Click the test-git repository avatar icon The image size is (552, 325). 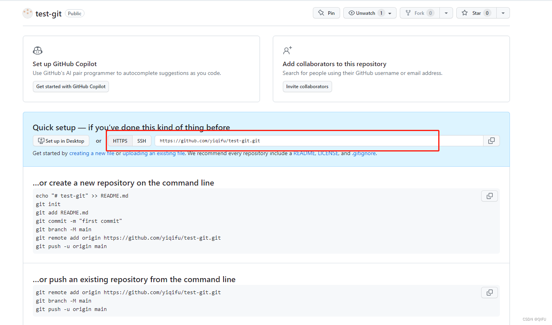(x=28, y=13)
